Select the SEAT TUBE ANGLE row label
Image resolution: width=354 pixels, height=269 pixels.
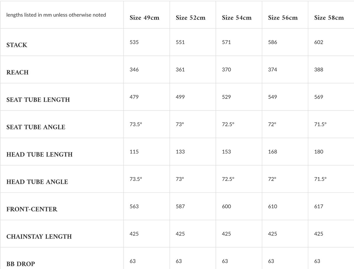pyautogui.click(x=36, y=127)
